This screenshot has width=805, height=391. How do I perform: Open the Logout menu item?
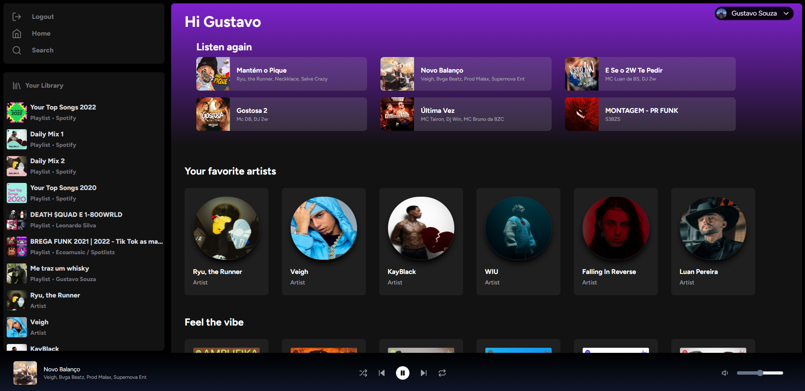pos(43,17)
